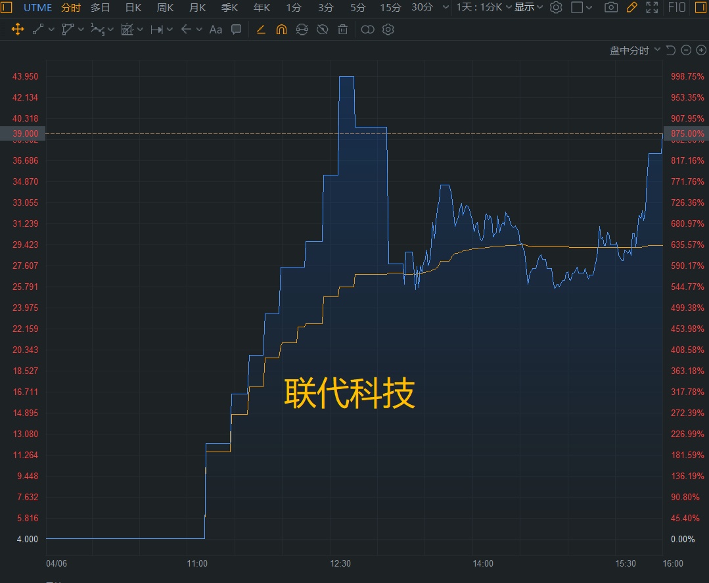709x583 pixels.
Task: Open the 盘中分时 session dropdown
Action: [x=635, y=50]
